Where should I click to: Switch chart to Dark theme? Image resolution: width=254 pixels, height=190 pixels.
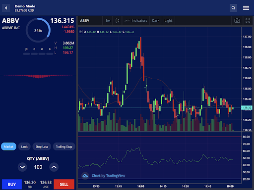tap(156, 21)
